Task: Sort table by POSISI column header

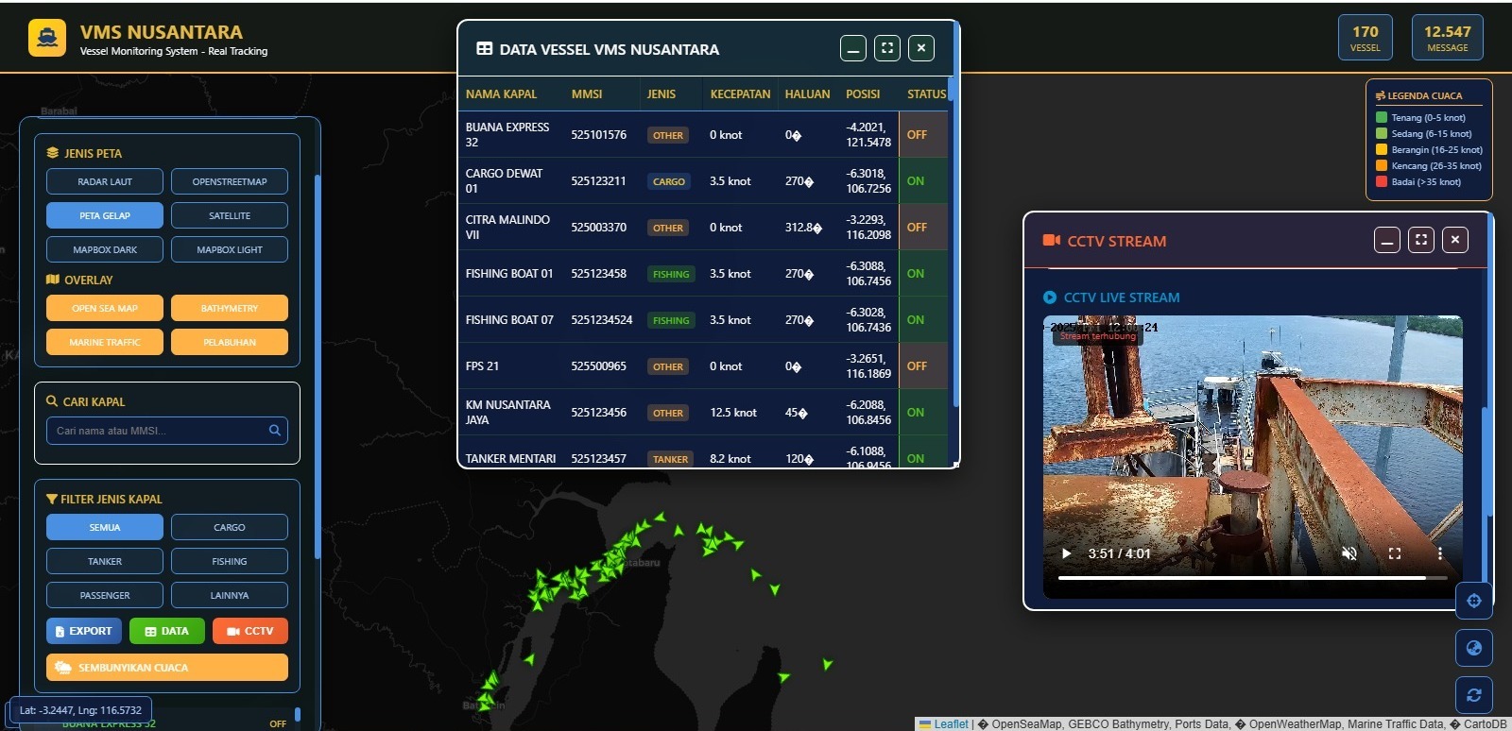Action: click(863, 94)
